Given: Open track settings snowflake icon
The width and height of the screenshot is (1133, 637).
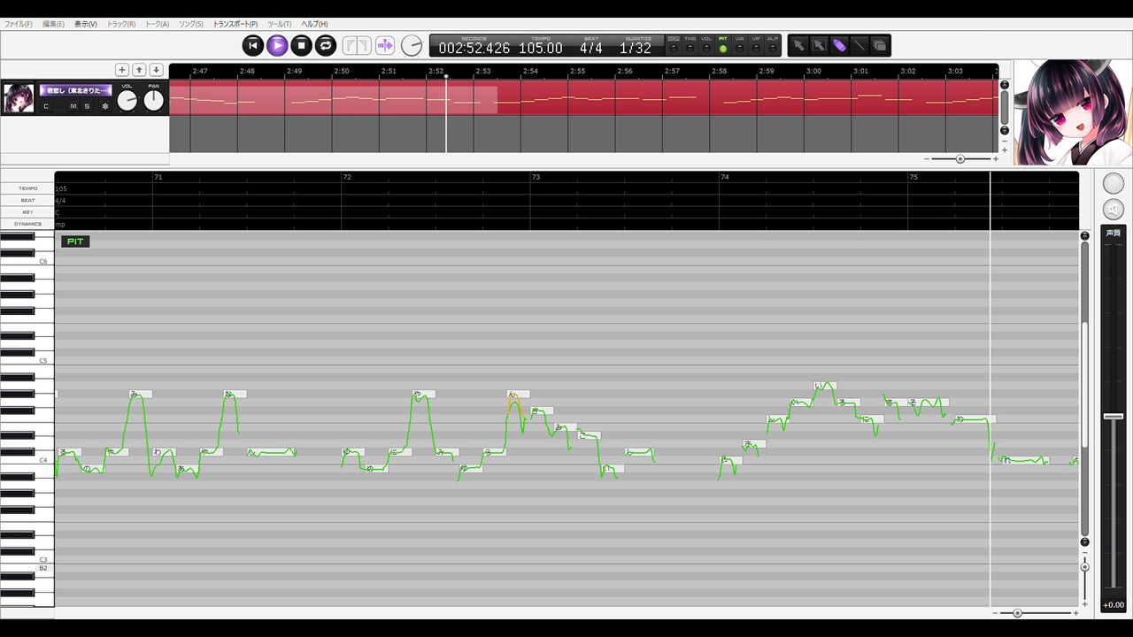Looking at the screenshot, I should [105, 106].
